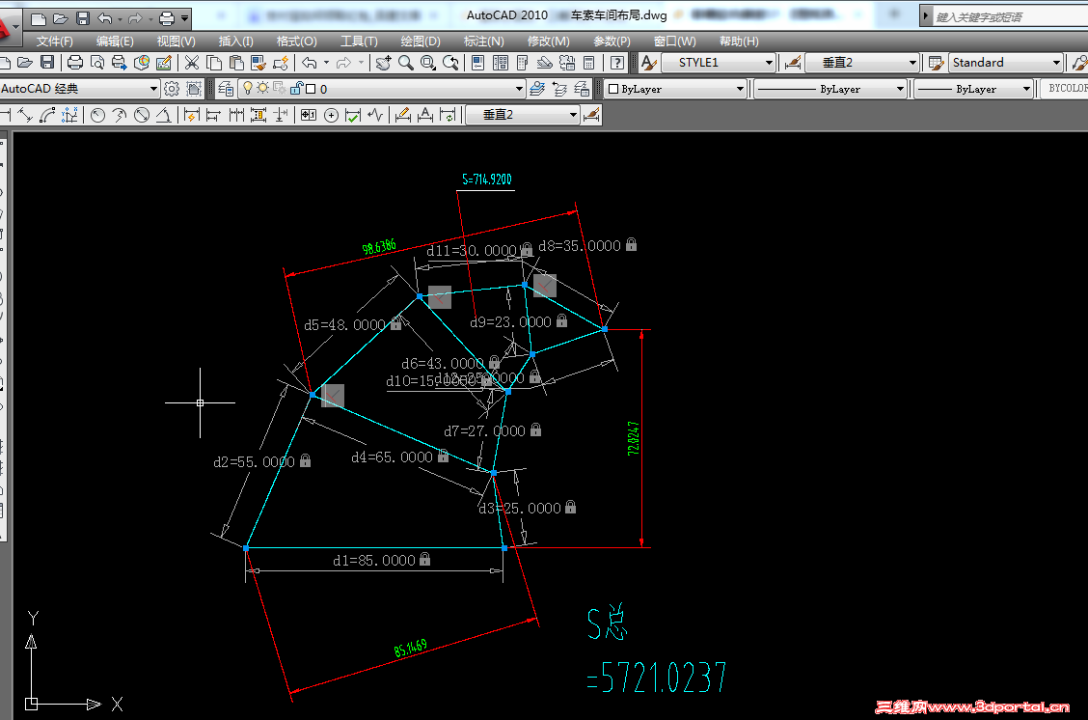Click lock icon beside d8=35.0000

632,244
